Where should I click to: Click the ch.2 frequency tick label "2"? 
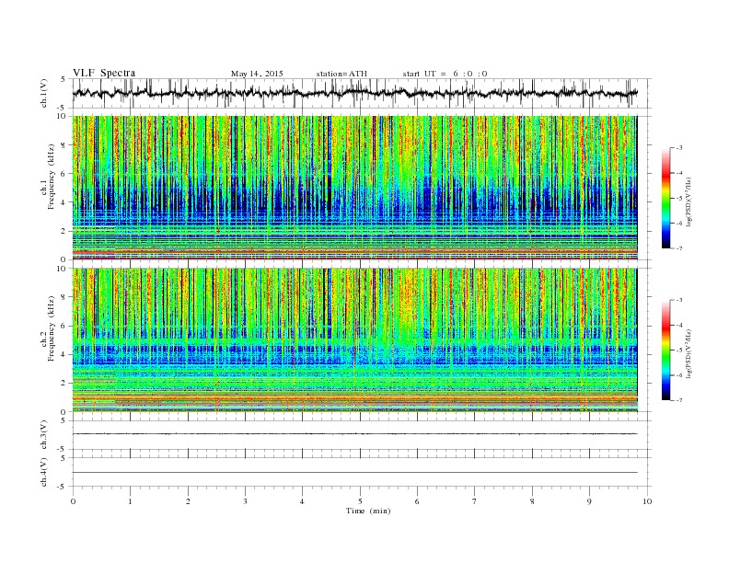coord(64,384)
